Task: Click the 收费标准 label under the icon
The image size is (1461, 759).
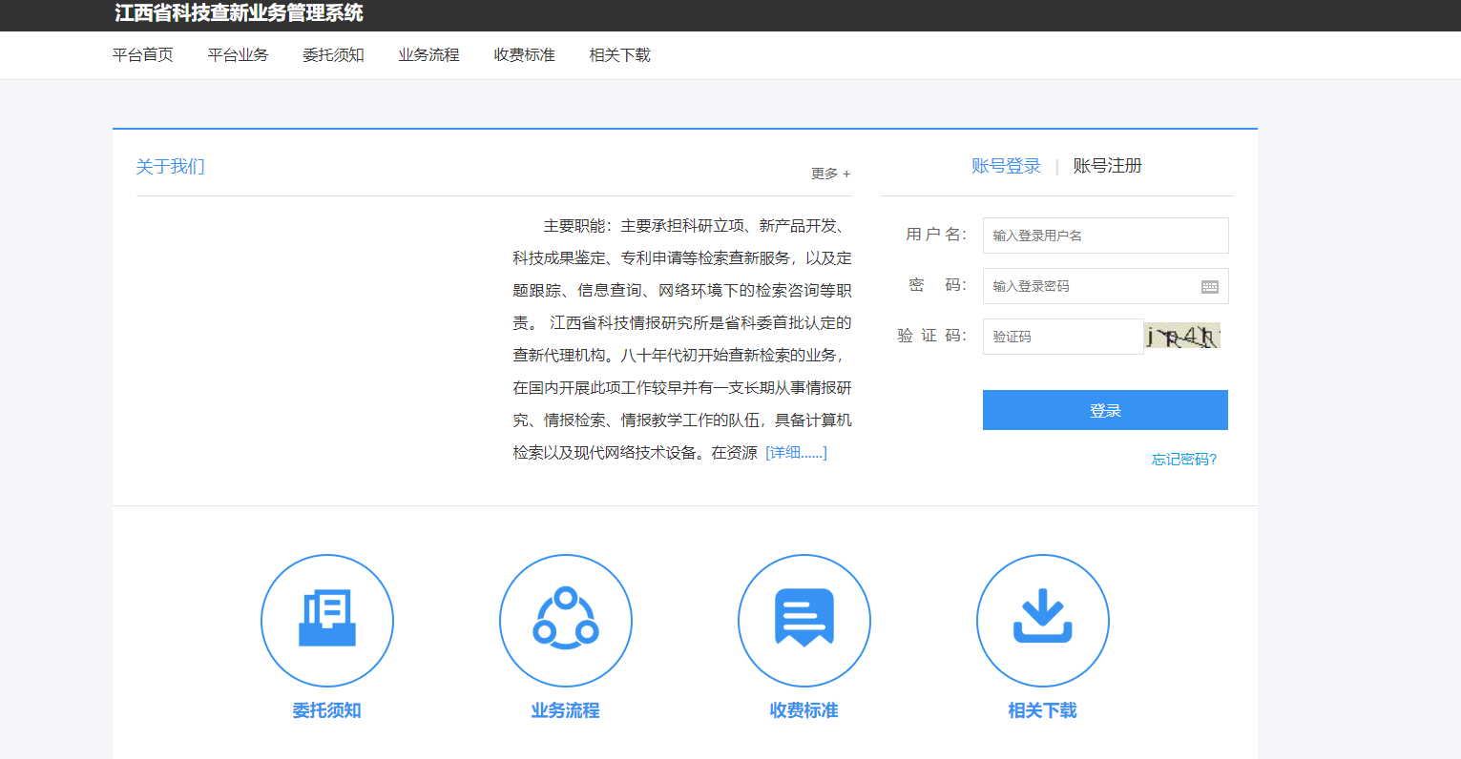Action: 804,710
